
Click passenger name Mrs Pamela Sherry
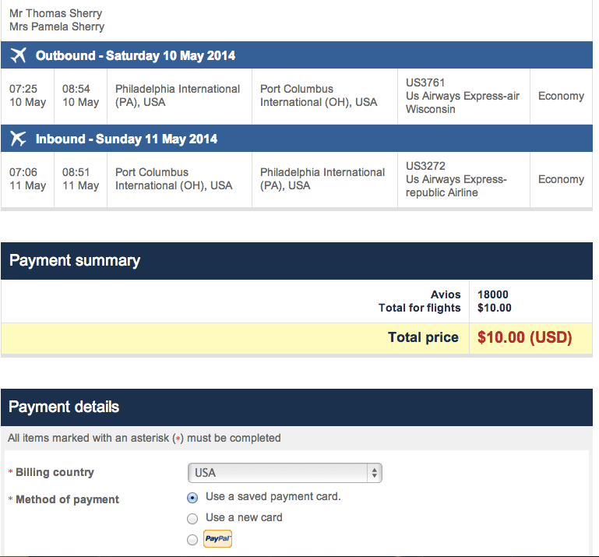(x=57, y=26)
